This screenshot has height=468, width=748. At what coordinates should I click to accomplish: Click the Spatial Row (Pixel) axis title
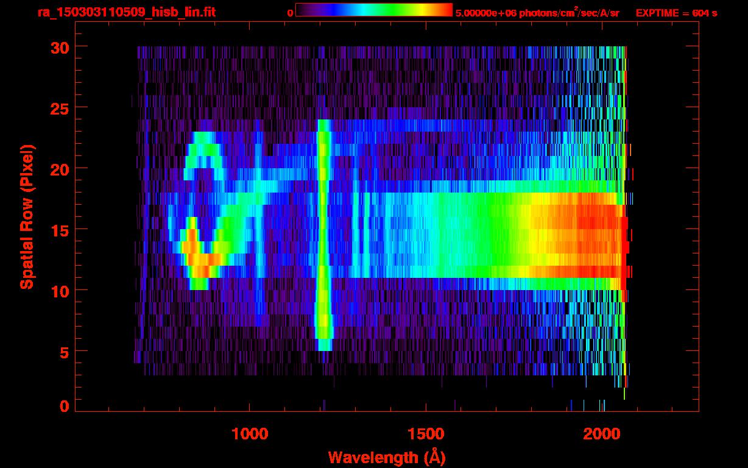(x=26, y=217)
